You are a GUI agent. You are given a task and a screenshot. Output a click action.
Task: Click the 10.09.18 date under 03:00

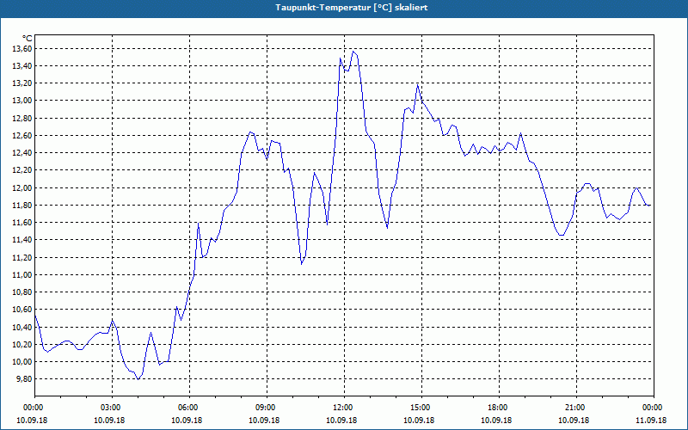pos(109,421)
